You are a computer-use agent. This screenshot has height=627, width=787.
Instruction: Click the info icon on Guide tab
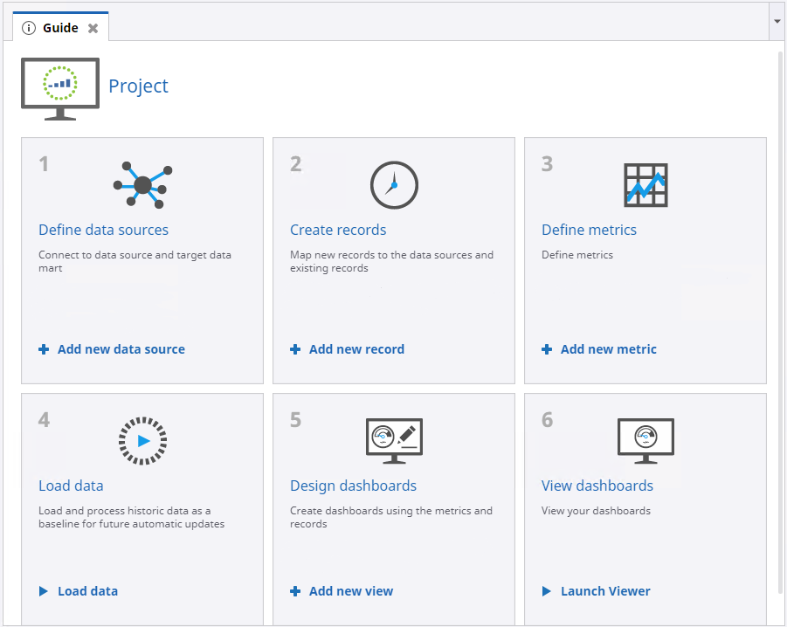coord(29,28)
